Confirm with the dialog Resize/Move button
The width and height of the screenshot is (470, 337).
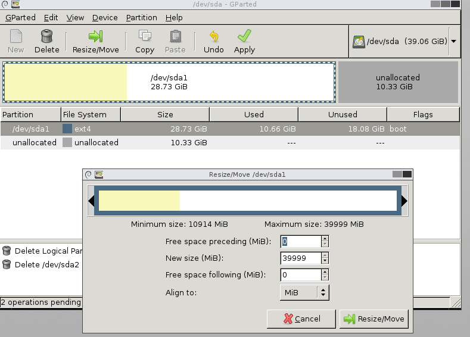pos(373,319)
